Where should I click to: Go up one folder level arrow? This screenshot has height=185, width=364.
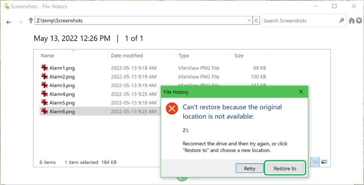31,20
